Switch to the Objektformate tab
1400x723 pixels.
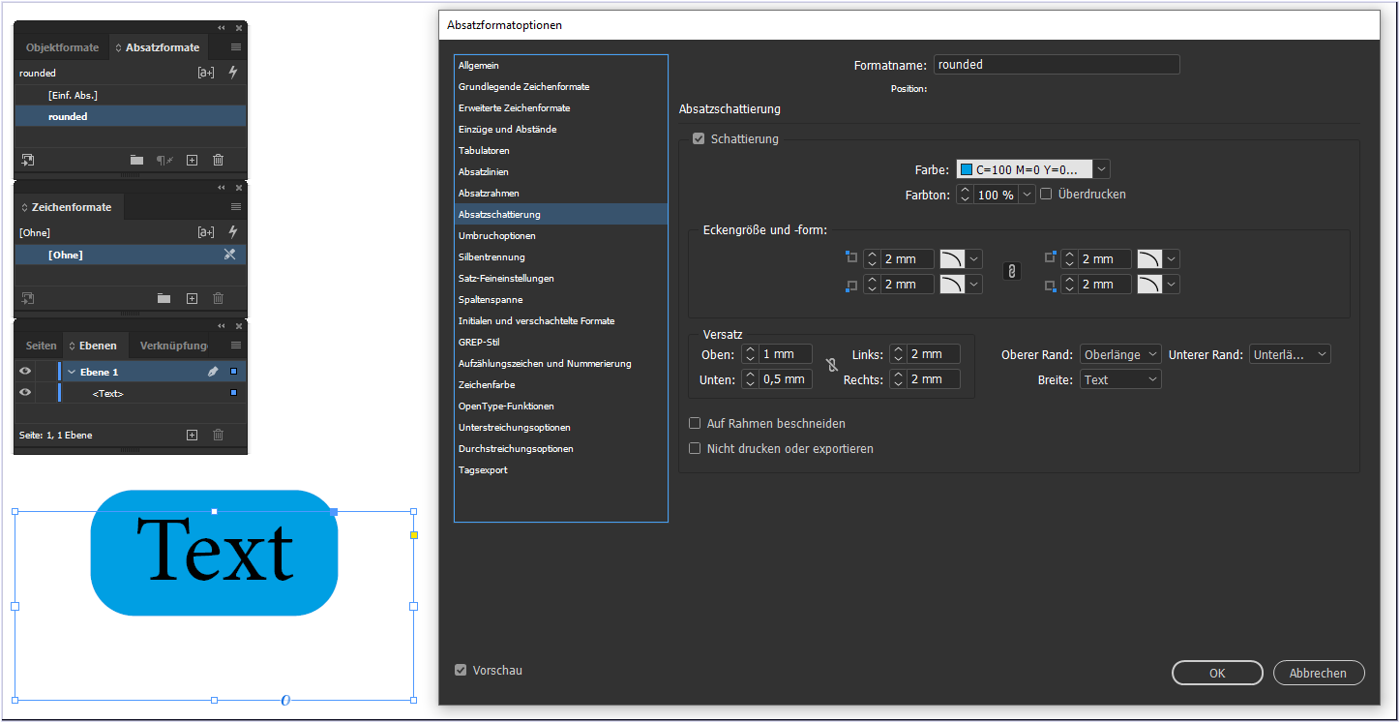(x=62, y=46)
